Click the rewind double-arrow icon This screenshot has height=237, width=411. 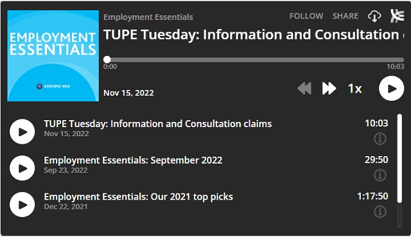click(x=304, y=89)
